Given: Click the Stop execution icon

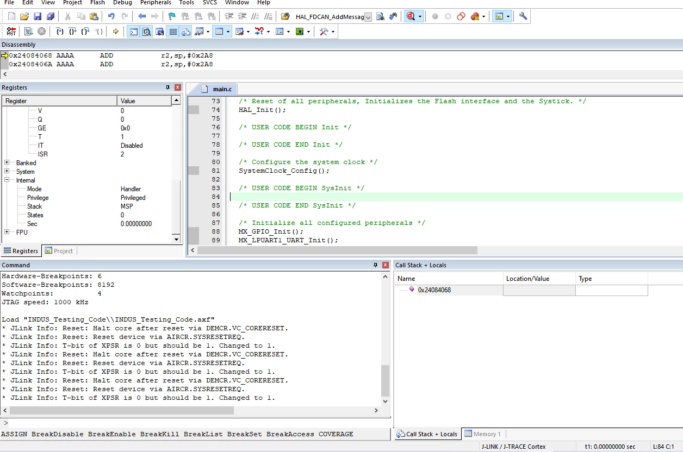Looking at the screenshot, I should click(x=41, y=32).
